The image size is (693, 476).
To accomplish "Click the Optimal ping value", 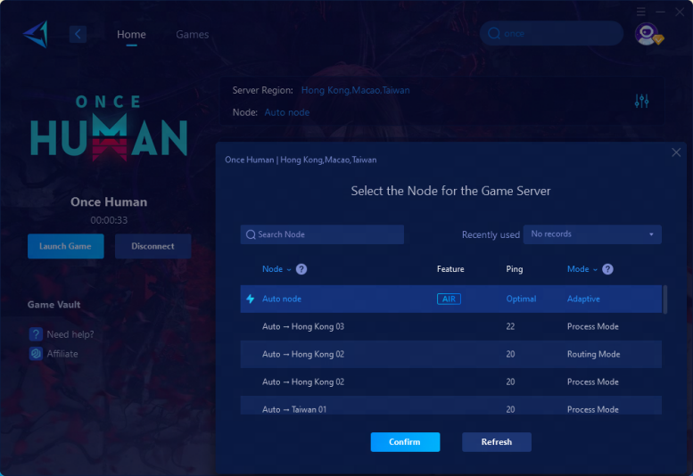I will pos(521,299).
